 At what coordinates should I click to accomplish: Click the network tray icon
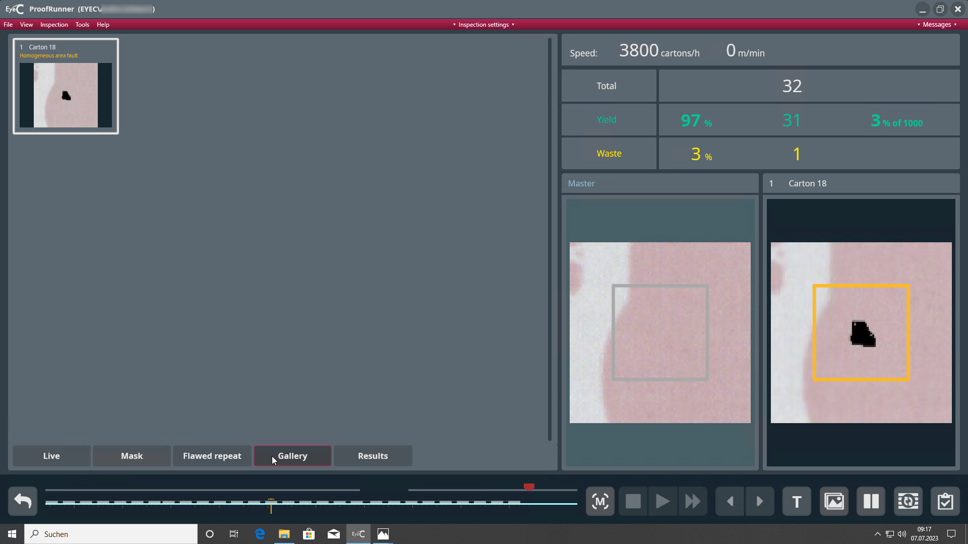coord(890,534)
